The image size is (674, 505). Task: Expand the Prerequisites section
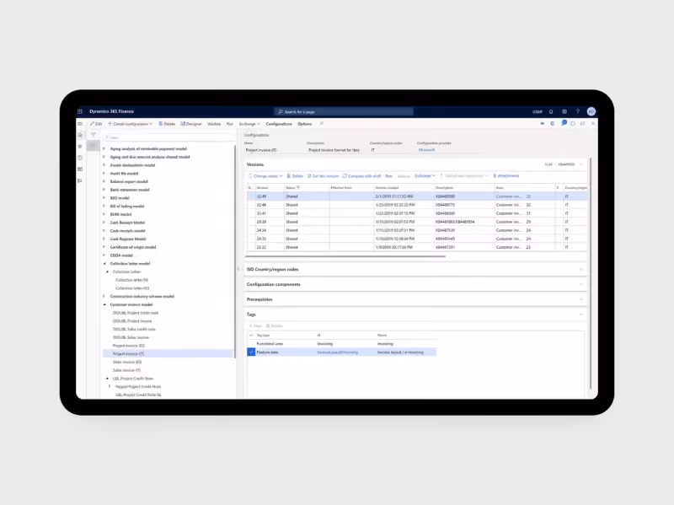415,299
